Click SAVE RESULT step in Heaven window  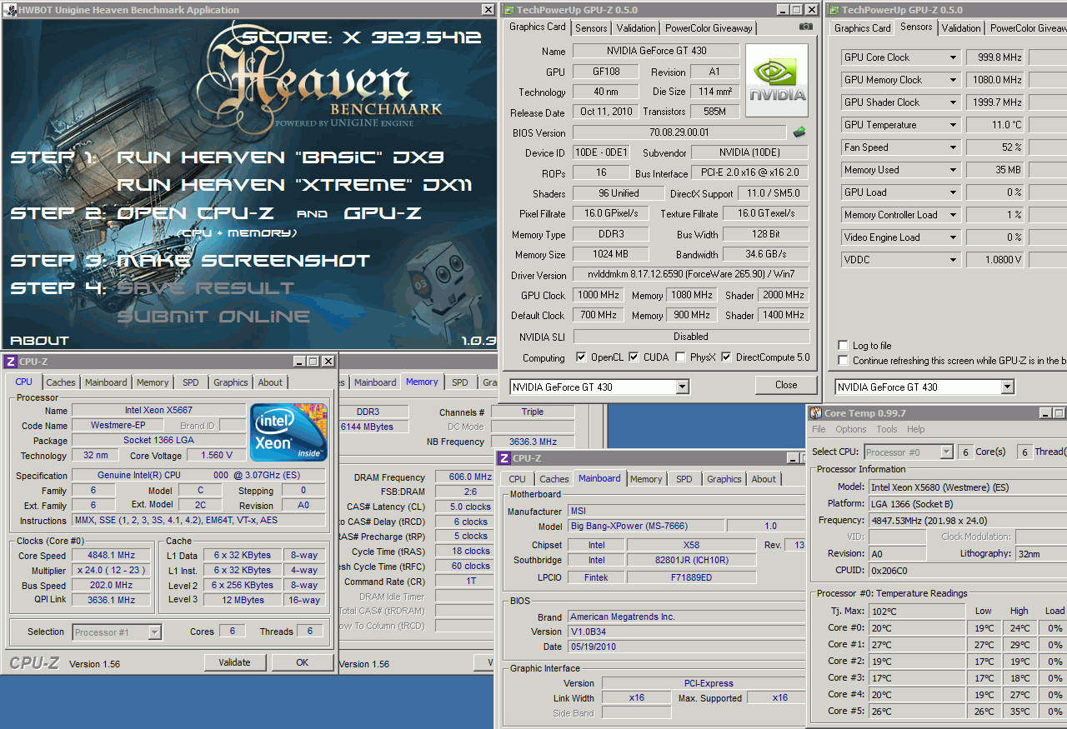(206, 288)
